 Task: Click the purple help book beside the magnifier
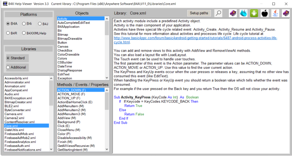pos(233,13)
